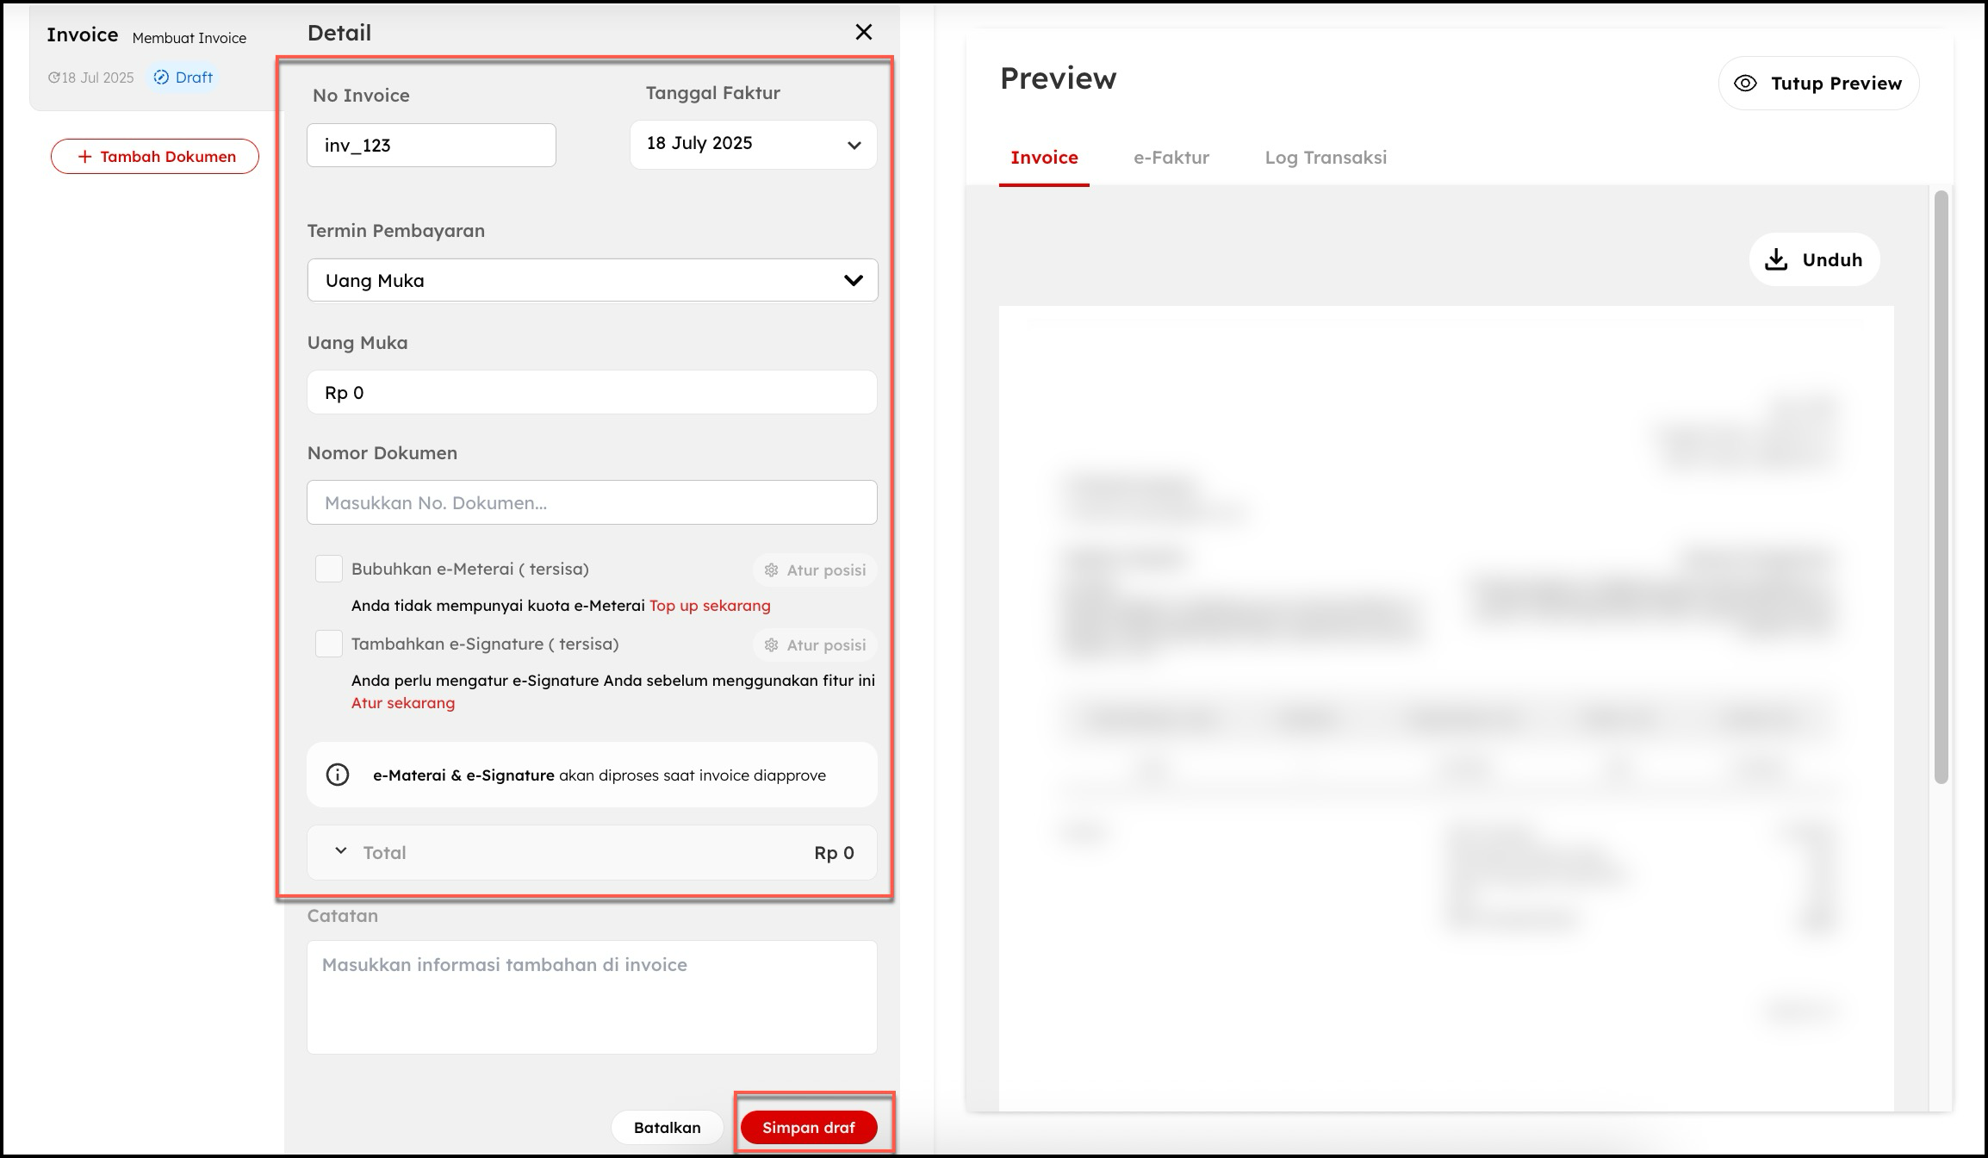This screenshot has height=1158, width=1988.
Task: Click plus icon on Tambah Dokumen
Action: [x=84, y=157]
